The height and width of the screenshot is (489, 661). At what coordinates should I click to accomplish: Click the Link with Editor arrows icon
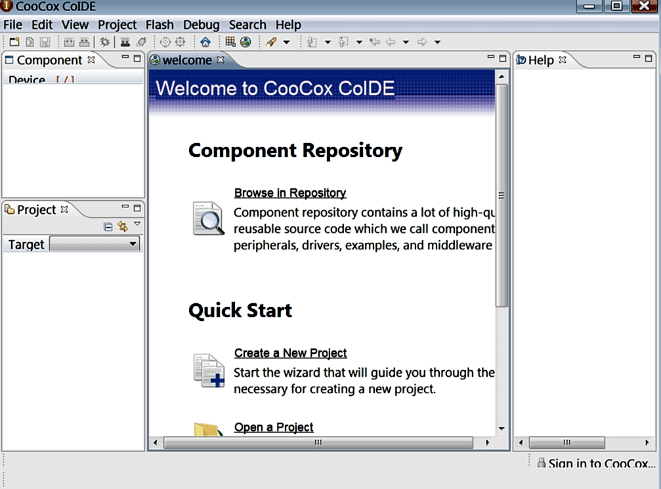(x=122, y=226)
